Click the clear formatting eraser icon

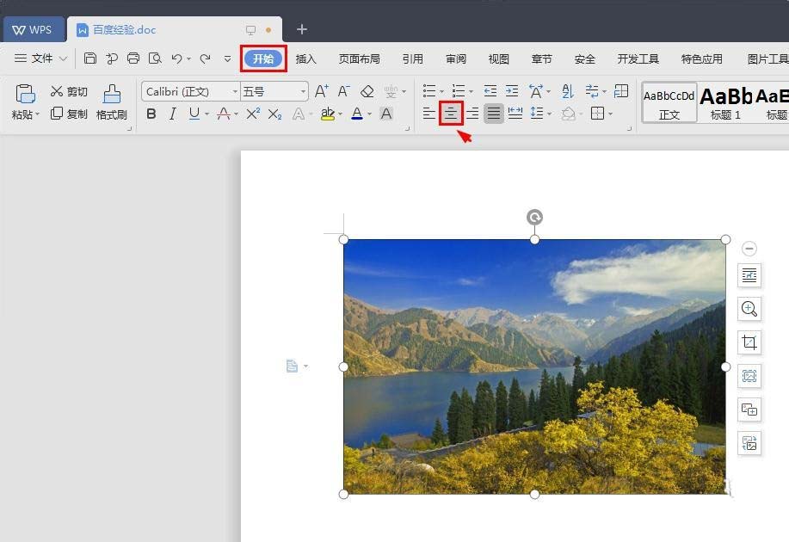[367, 91]
